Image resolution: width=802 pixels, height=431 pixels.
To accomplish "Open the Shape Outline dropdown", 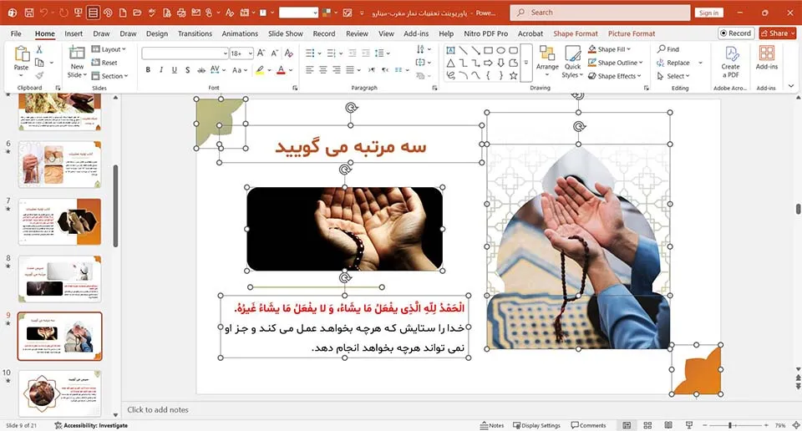I will [x=616, y=63].
